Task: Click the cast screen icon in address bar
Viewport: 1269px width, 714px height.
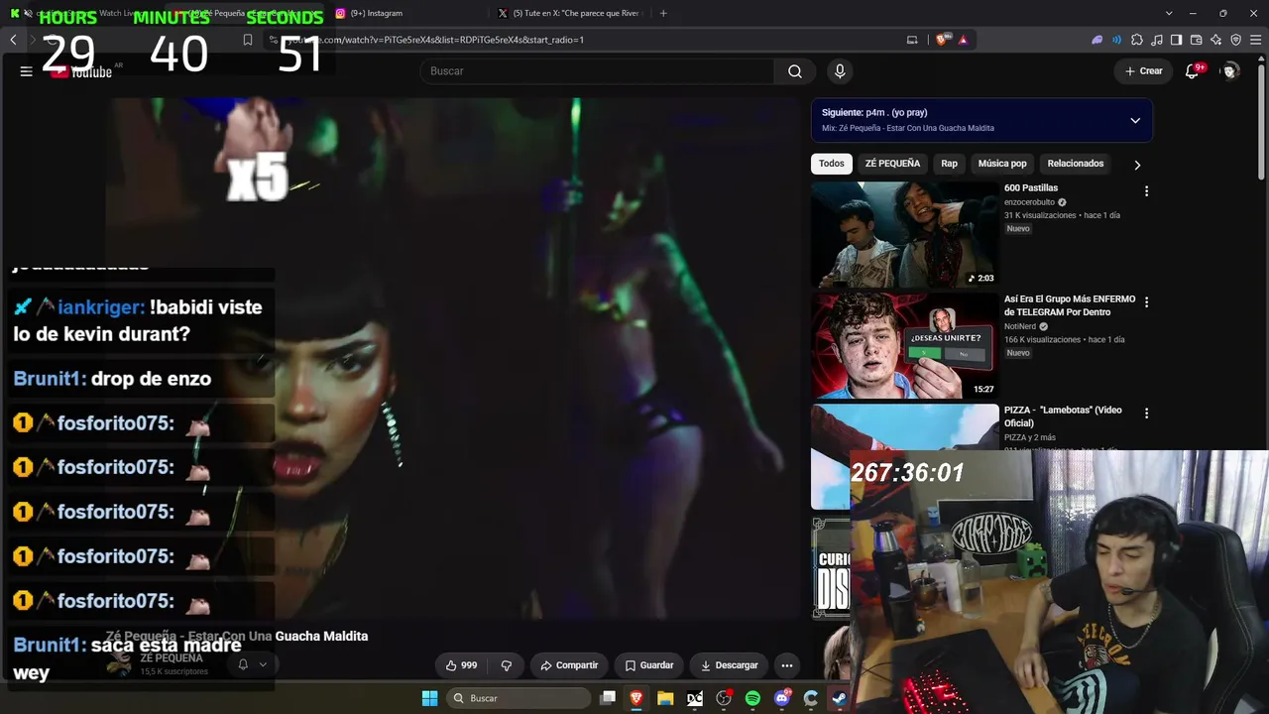Action: click(x=912, y=40)
